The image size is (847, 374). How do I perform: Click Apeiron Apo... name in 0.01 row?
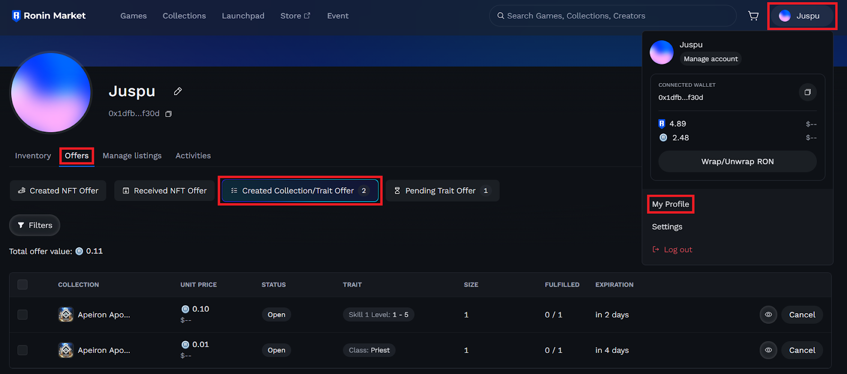point(104,350)
